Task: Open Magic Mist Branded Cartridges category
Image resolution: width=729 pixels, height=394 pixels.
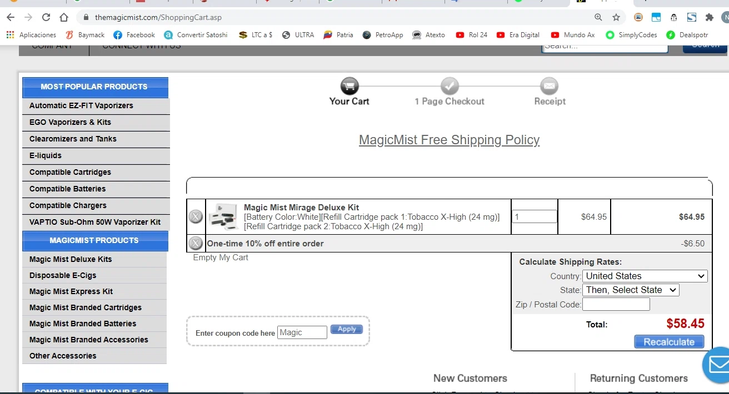Action: coord(94,307)
